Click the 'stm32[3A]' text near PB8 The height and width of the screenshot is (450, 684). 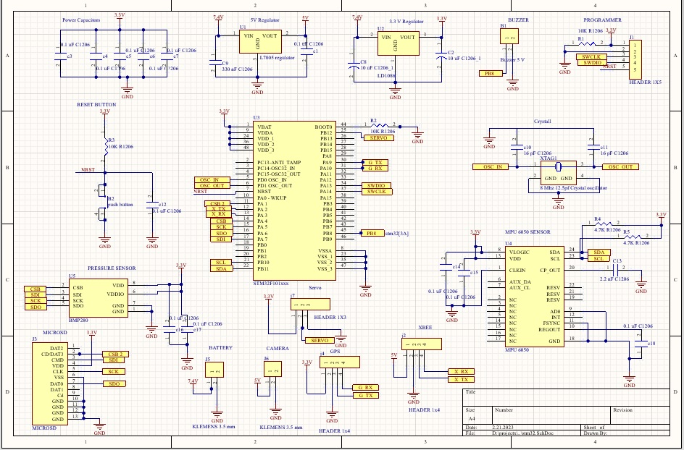(397, 234)
